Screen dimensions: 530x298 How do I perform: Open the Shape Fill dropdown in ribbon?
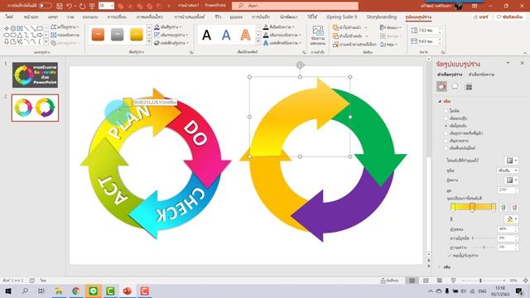[167, 26]
